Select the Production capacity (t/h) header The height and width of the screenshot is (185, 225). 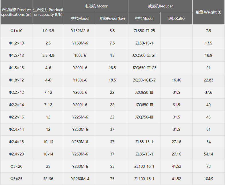point(48,12)
